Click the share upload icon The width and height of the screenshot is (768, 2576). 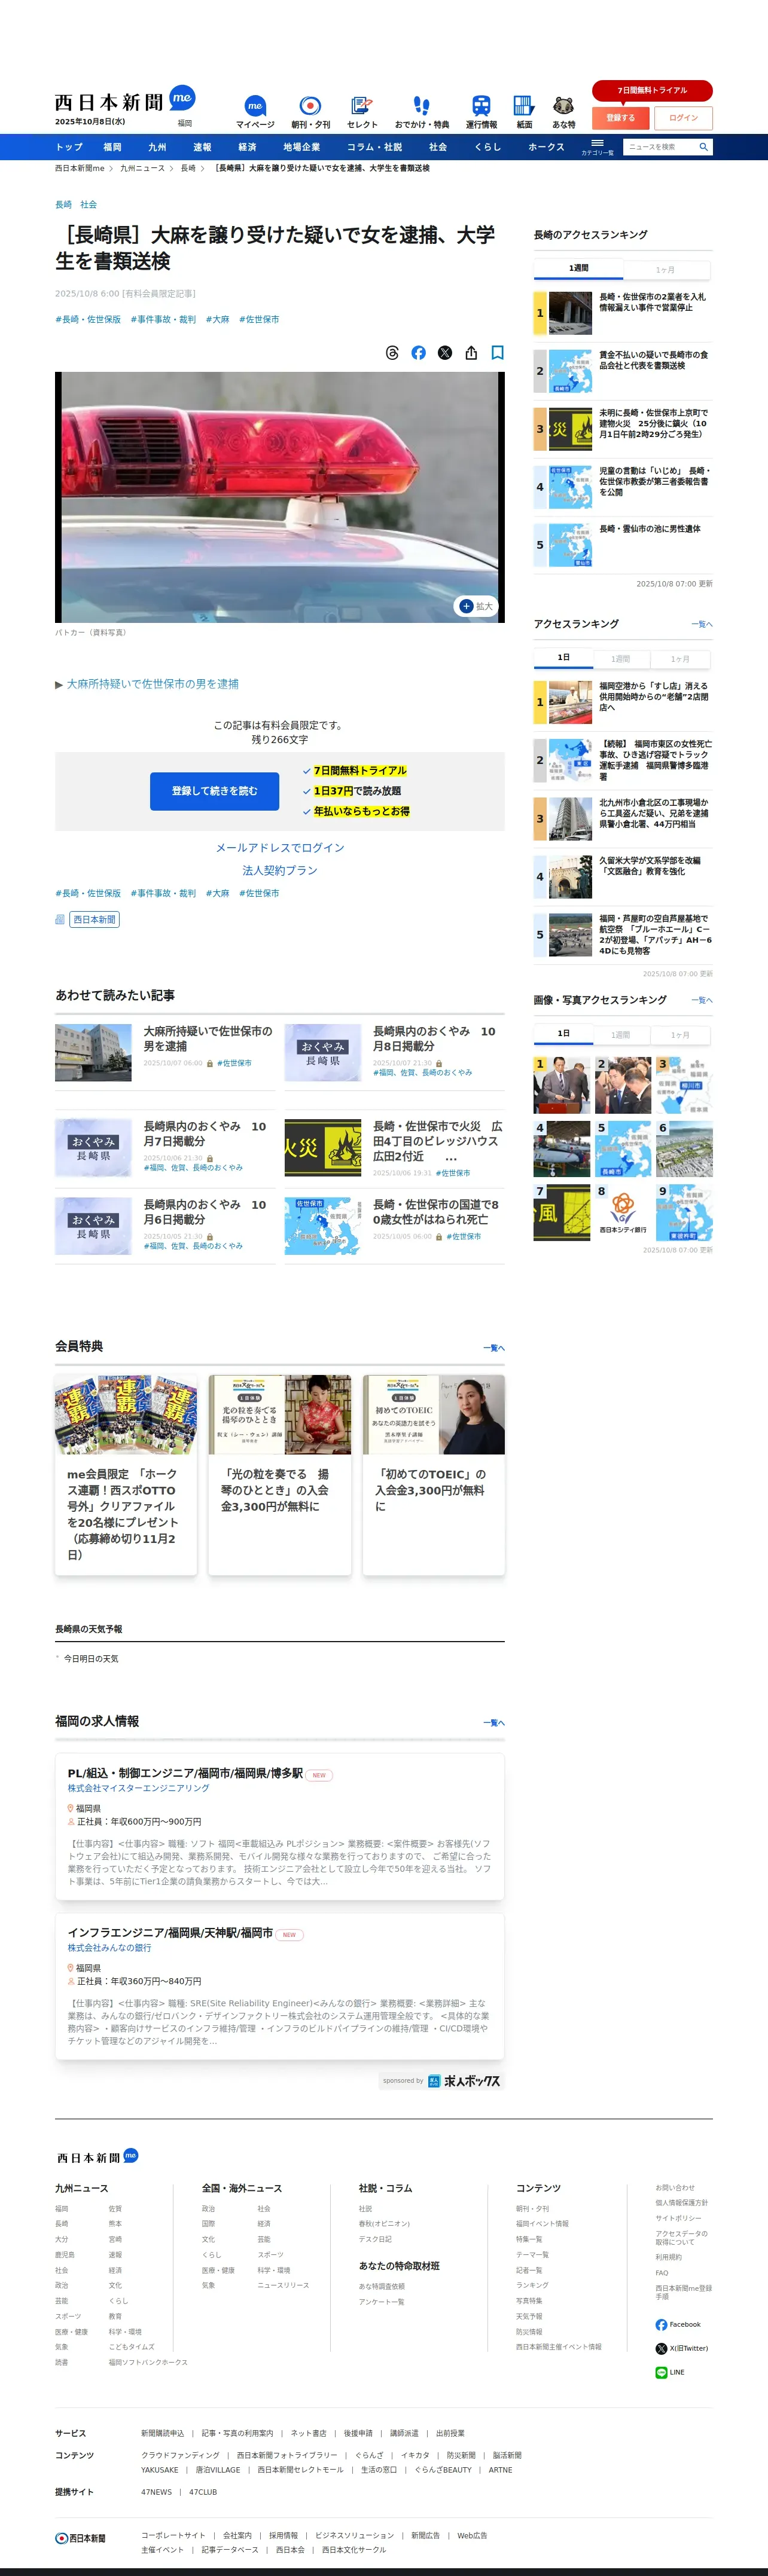[x=471, y=353]
